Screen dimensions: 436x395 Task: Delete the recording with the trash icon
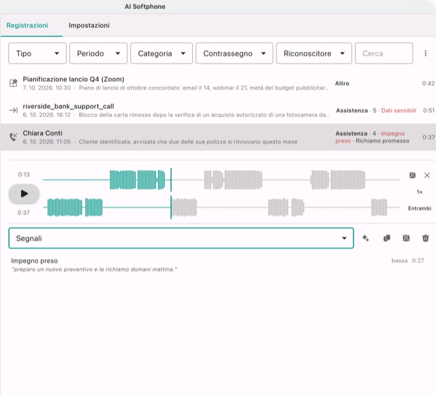(425, 238)
